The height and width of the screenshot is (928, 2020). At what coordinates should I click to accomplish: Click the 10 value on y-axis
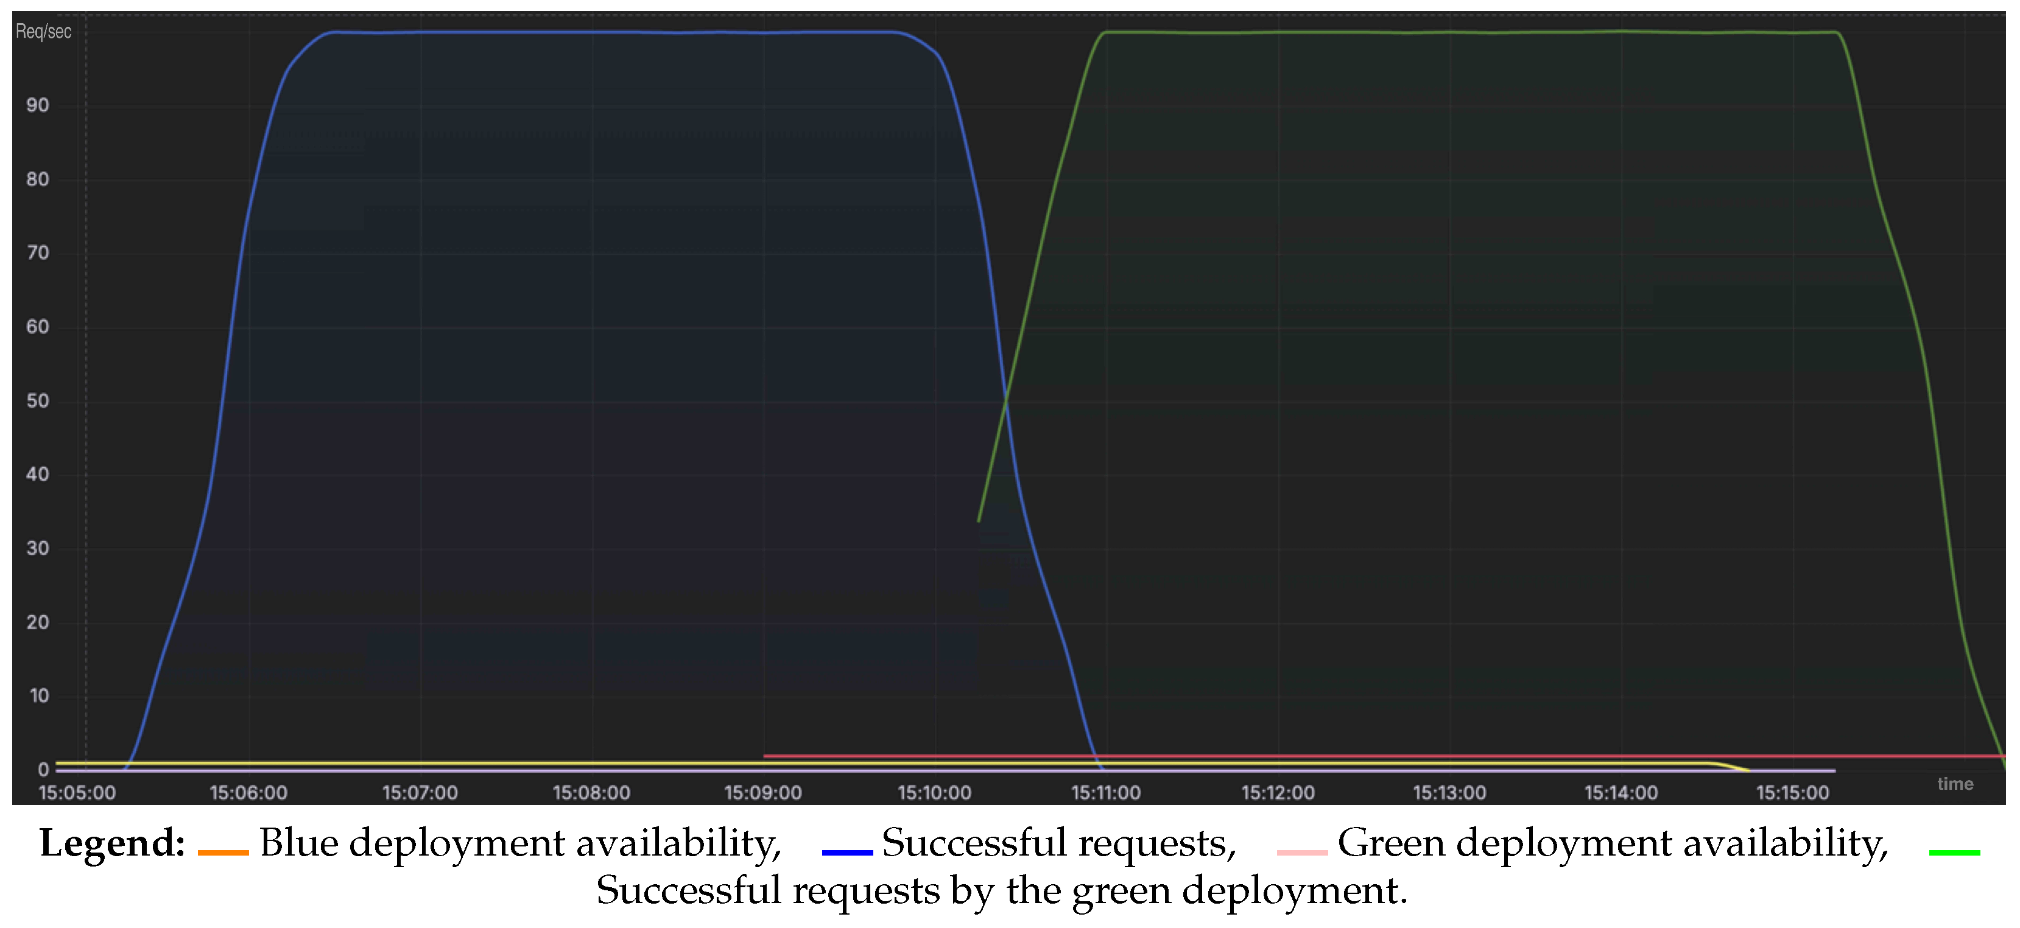click(x=38, y=695)
